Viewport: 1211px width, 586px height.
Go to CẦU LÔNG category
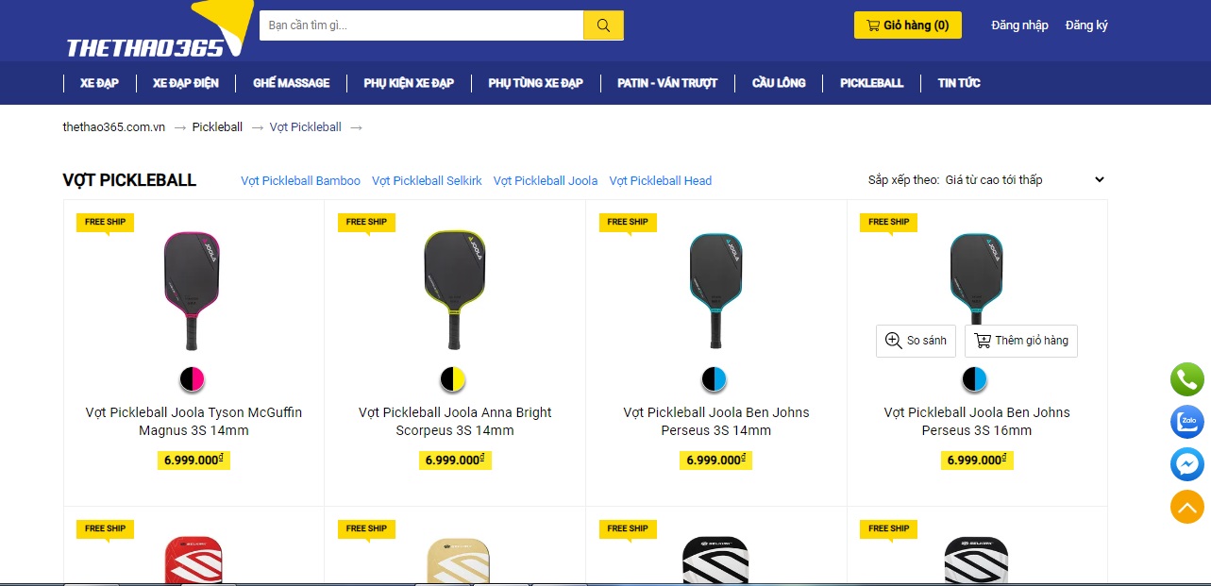click(779, 83)
